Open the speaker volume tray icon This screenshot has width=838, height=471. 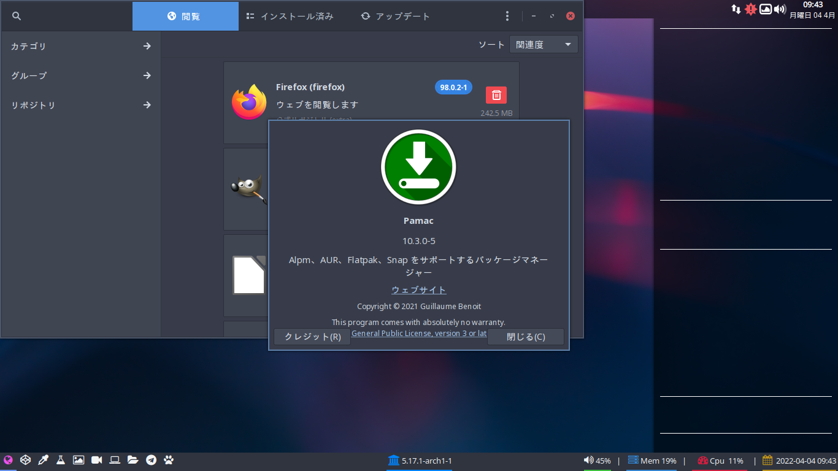780,9
